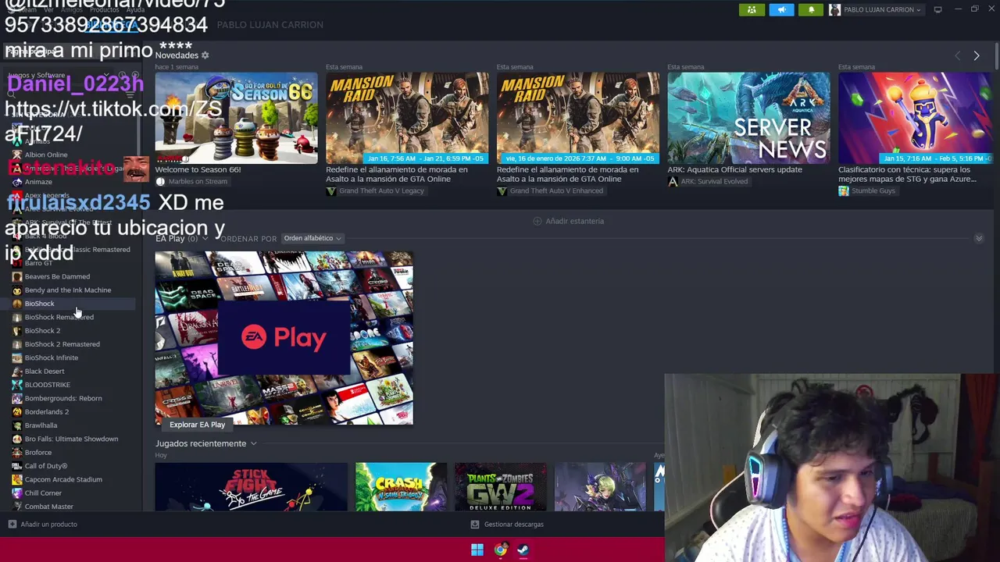The width and height of the screenshot is (1000, 562).
Task: Select Bro Falls: Ultimate Showdown in the list
Action: 73,439
